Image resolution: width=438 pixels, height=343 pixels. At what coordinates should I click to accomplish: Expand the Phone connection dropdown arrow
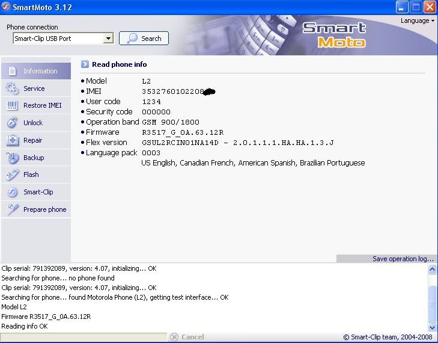click(108, 39)
